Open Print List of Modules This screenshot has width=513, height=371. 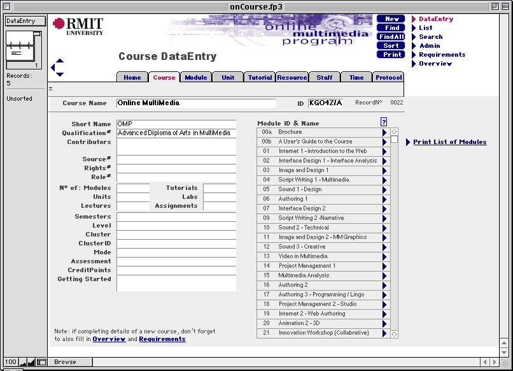[451, 142]
